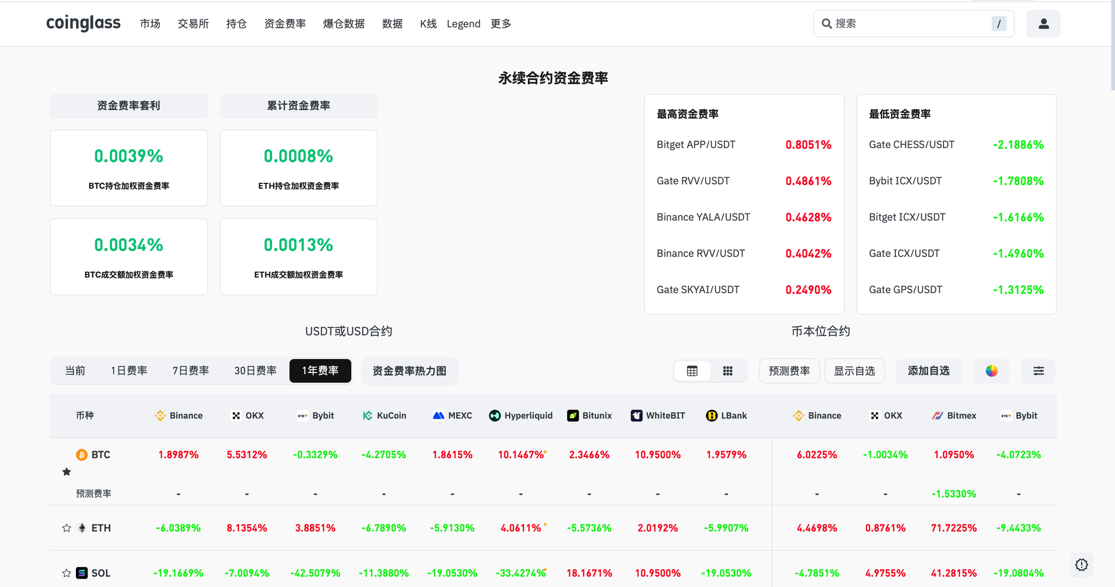The height and width of the screenshot is (587, 1115).
Task: Select the 7日费率 tab
Action: (x=191, y=371)
